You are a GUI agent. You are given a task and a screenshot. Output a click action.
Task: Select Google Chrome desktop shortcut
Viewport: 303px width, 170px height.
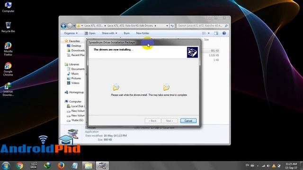[x=8, y=69]
